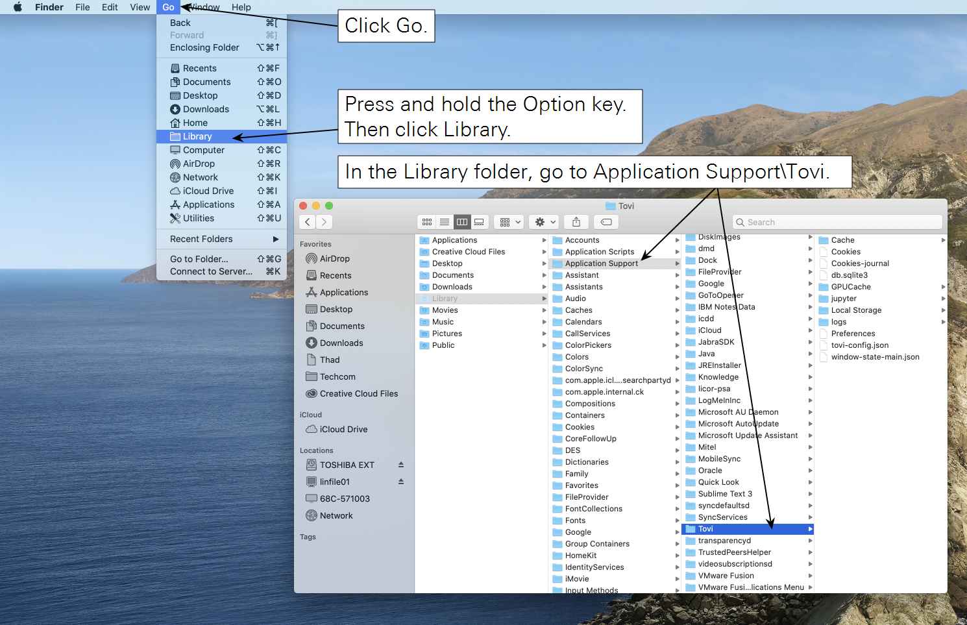
Task: Choose Enclosing Folder from Go menu
Action: click(221, 47)
